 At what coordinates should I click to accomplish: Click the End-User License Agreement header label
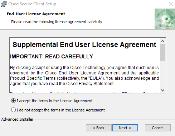click(x=36, y=14)
